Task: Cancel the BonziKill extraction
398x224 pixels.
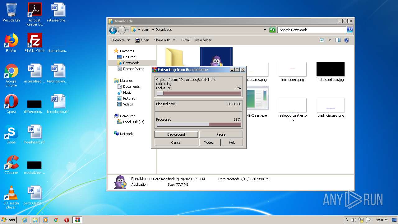Action: coord(176,142)
